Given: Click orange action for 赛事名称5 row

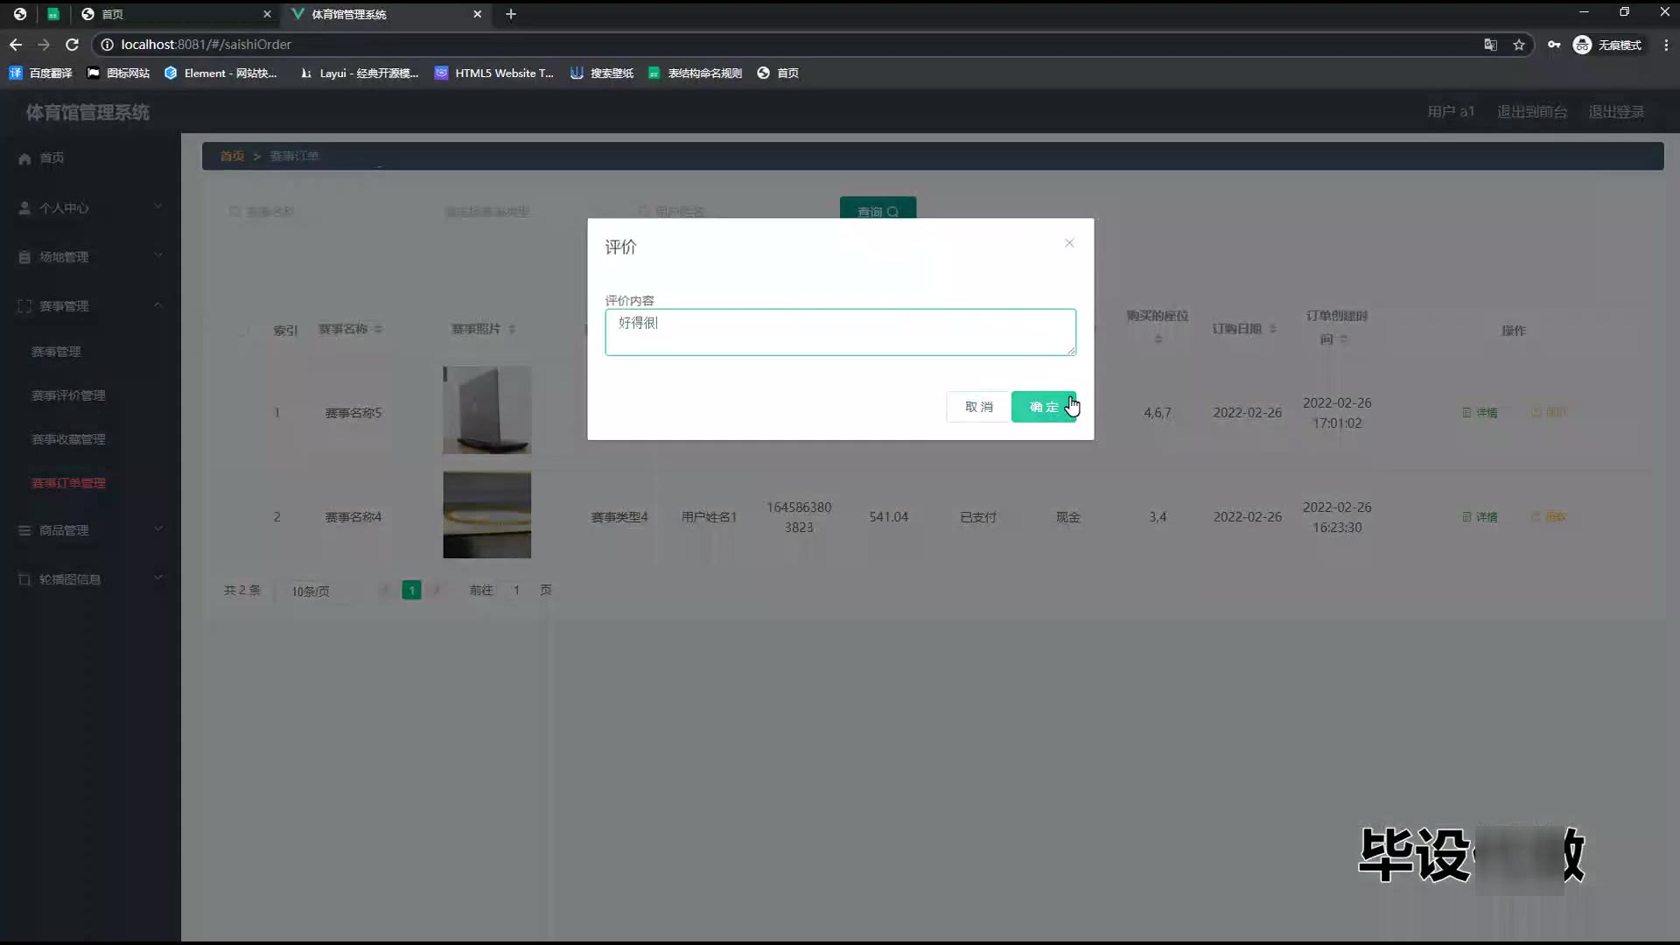Looking at the screenshot, I should point(1549,412).
